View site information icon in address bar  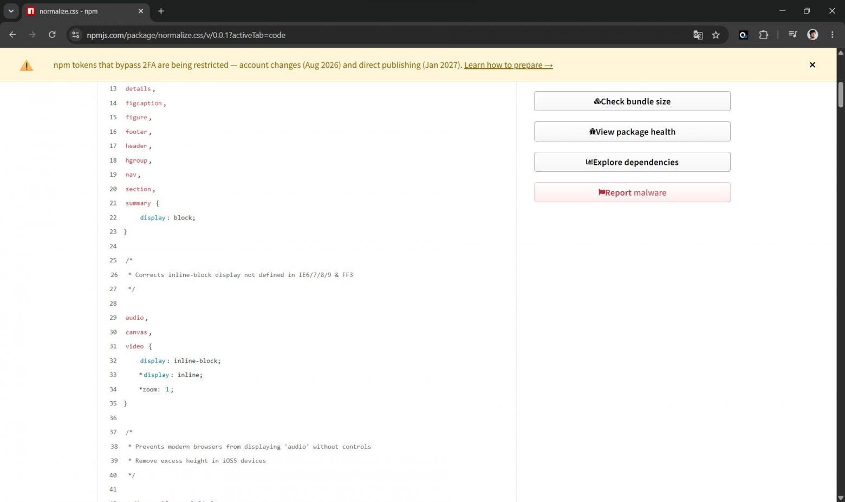point(76,35)
